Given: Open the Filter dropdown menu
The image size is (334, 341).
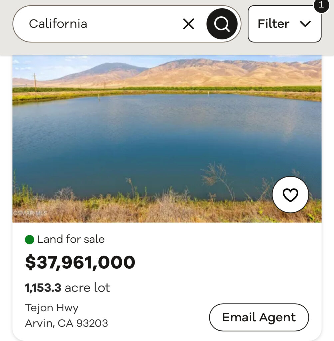Looking at the screenshot, I should [x=284, y=24].
